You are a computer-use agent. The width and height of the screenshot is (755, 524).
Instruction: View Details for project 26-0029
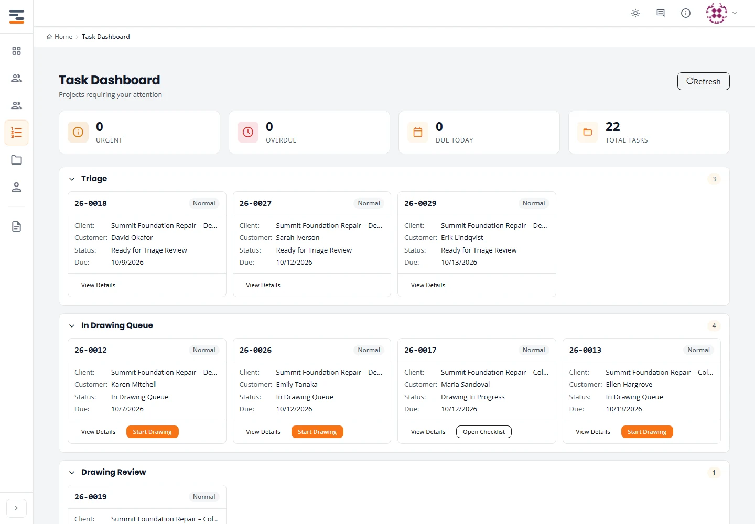(428, 285)
